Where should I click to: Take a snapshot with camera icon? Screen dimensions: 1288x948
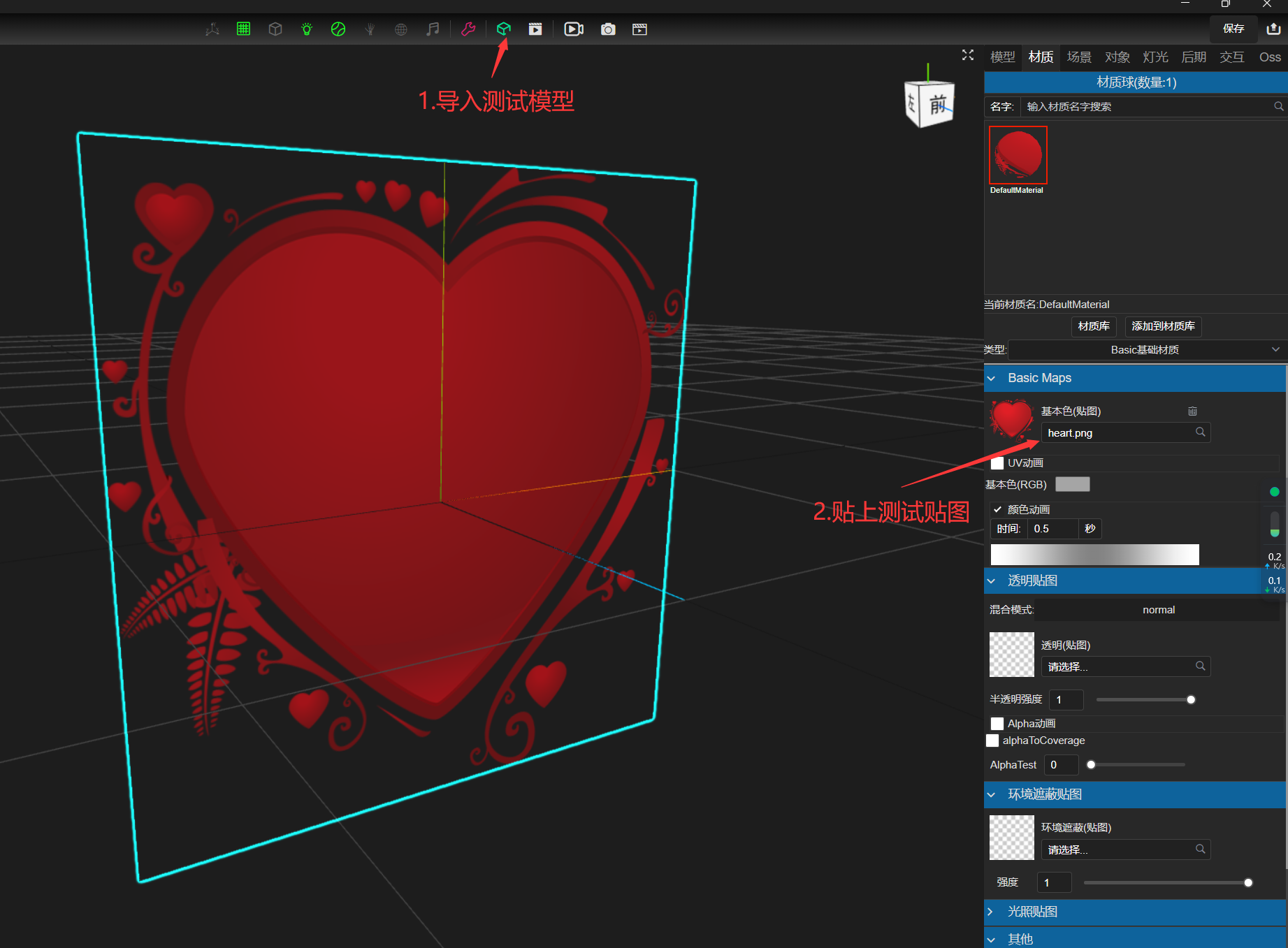click(x=608, y=29)
